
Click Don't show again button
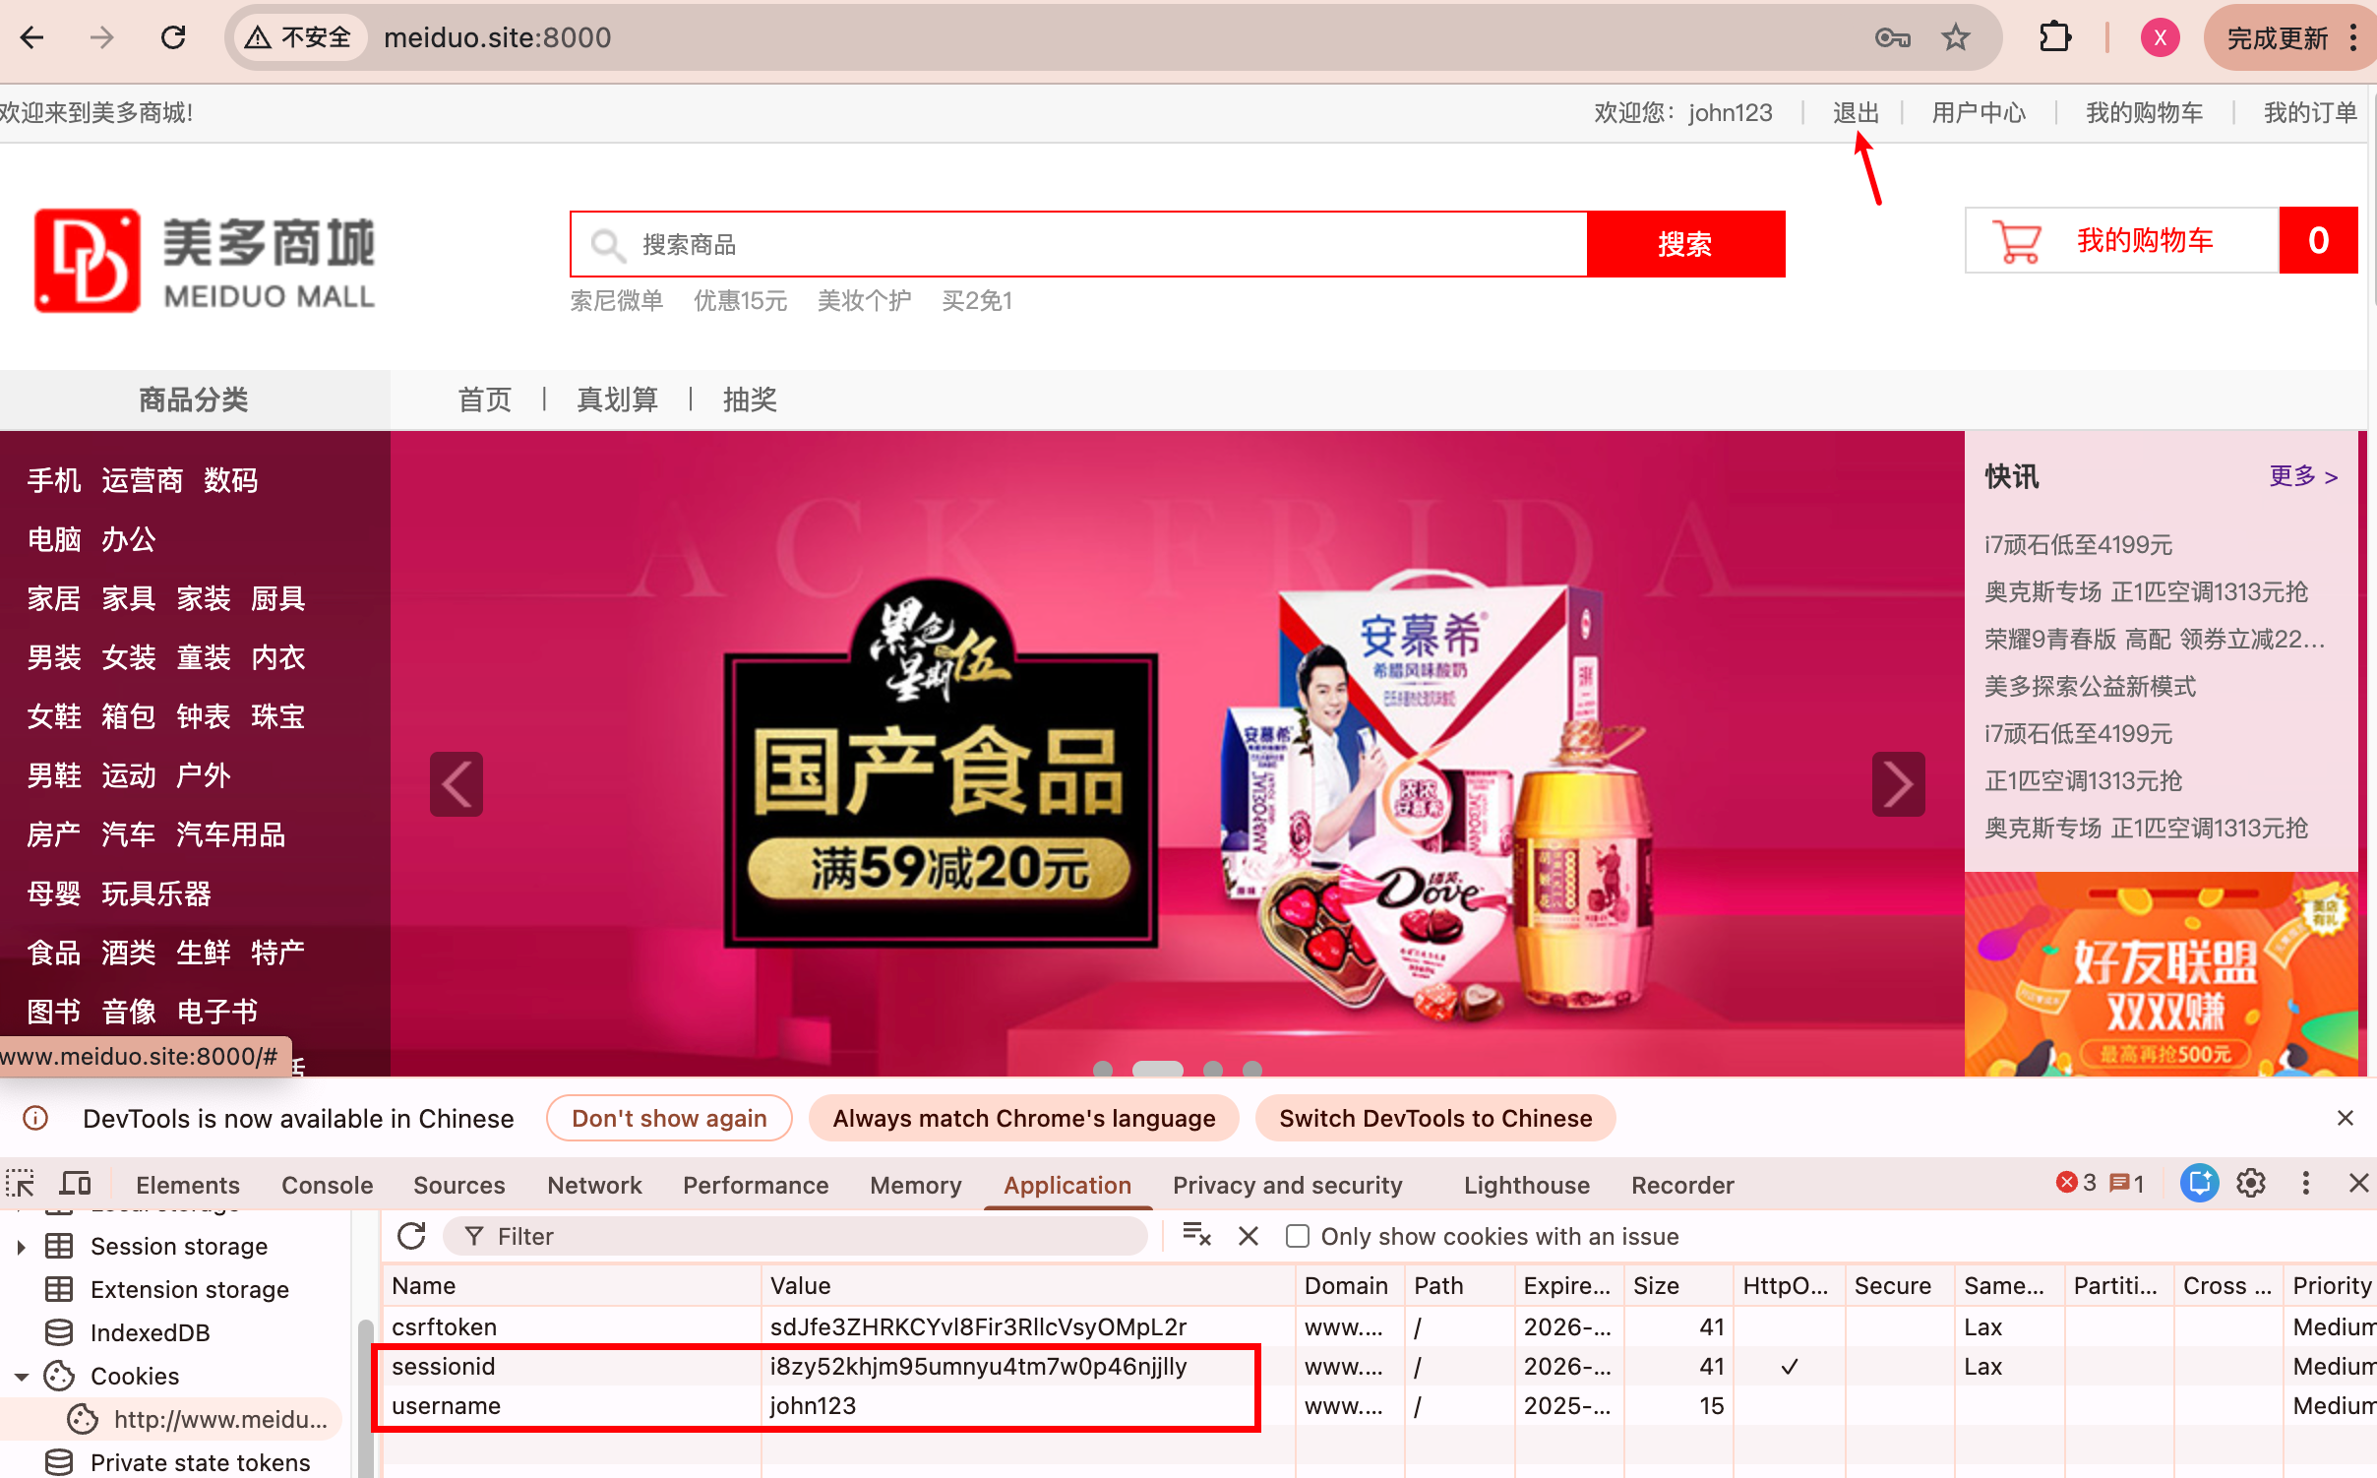pos(669,1118)
